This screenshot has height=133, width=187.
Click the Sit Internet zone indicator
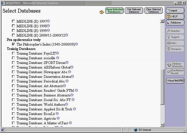pos(143,130)
